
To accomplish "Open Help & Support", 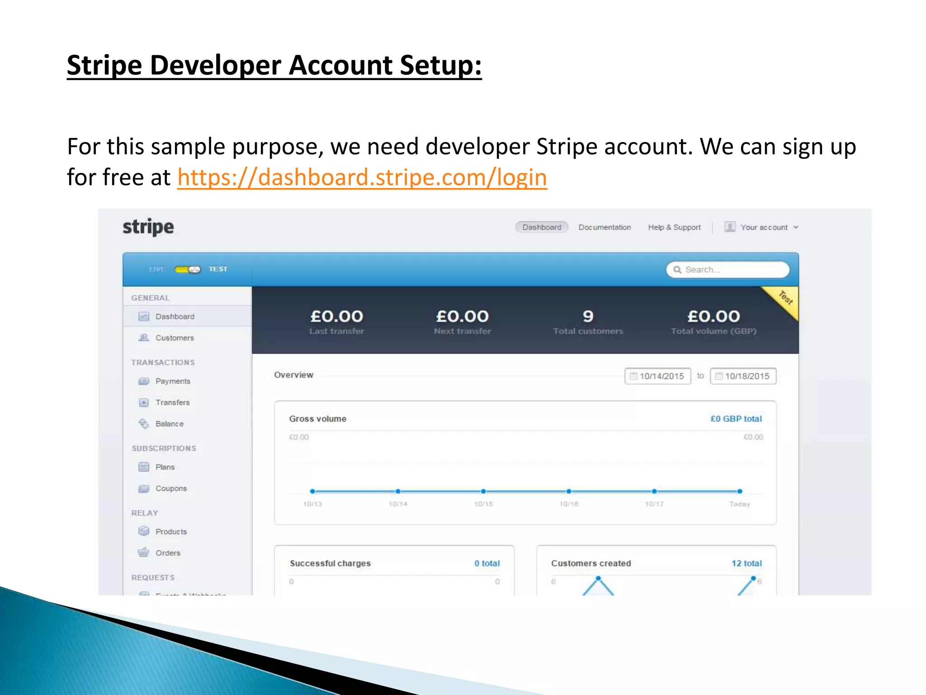I will click(x=674, y=227).
